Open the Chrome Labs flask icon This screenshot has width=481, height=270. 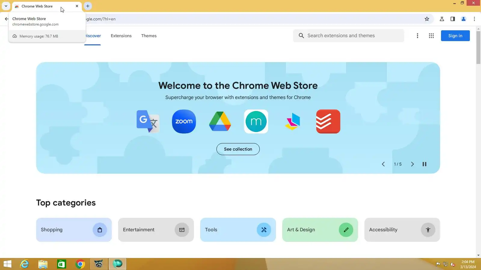pyautogui.click(x=442, y=19)
